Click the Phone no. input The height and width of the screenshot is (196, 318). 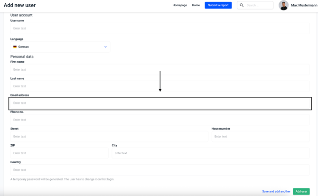click(x=159, y=120)
